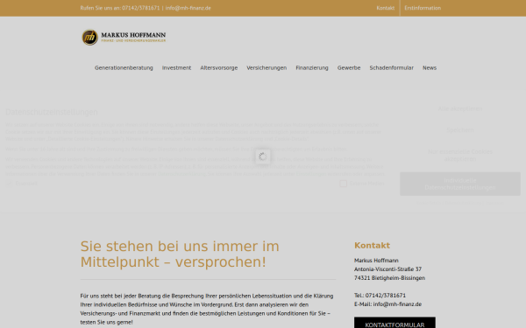
Task: Click the address 'Antonia-Visconti-Straße 37'
Action: point(387,269)
